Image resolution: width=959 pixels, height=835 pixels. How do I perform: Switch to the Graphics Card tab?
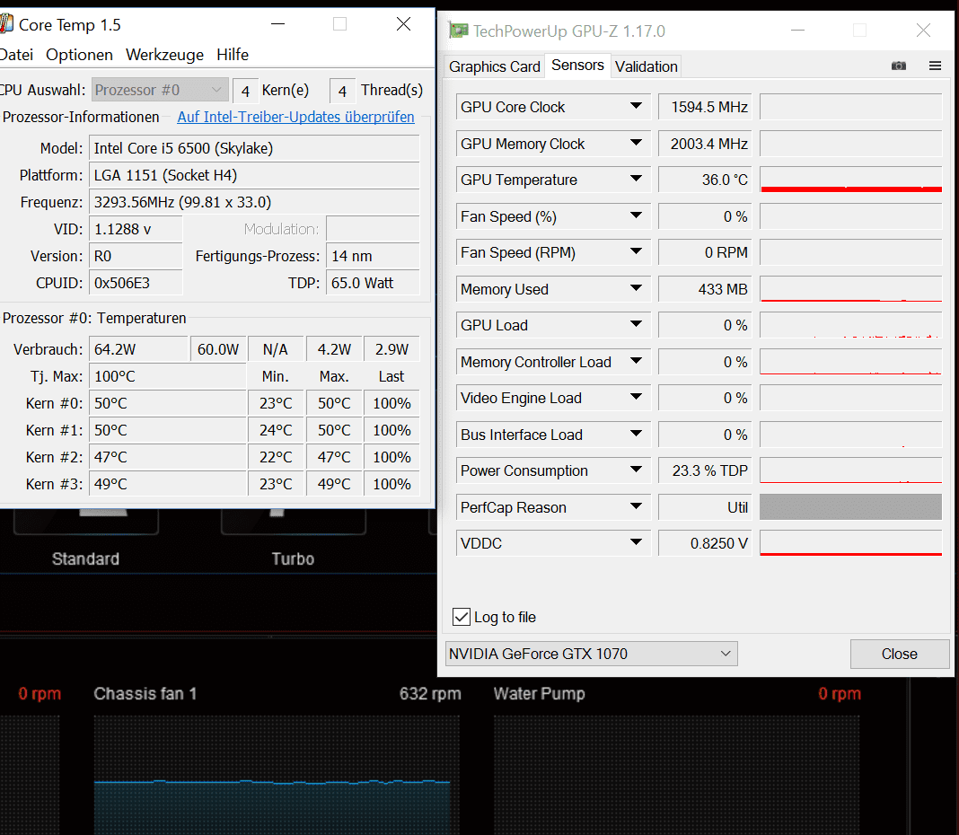(x=495, y=66)
